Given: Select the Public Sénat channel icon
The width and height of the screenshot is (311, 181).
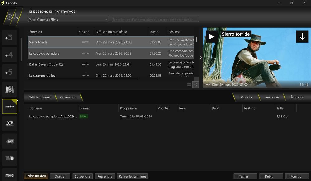Looking at the screenshot, I should coord(10,141).
